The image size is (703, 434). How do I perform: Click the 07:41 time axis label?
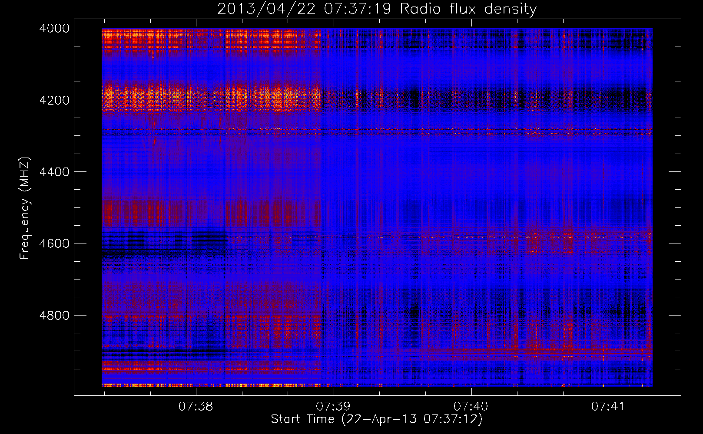point(608,407)
